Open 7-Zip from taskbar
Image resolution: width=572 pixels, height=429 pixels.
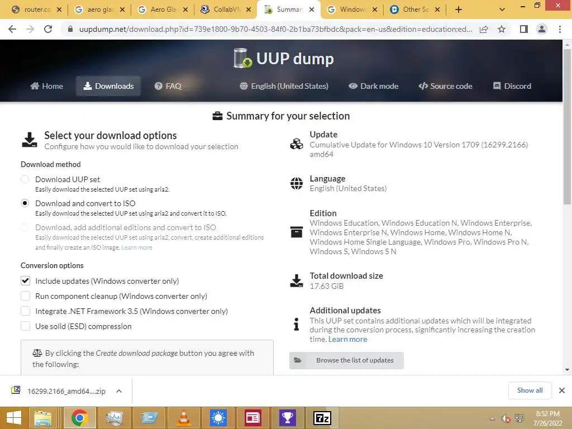coord(322,418)
